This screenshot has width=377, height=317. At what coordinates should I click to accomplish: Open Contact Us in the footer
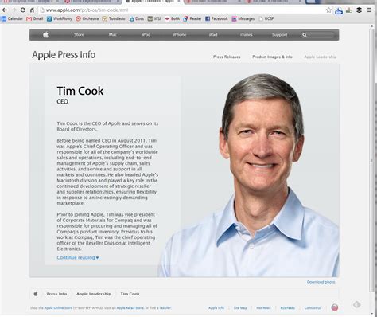pyautogui.click(x=313, y=308)
